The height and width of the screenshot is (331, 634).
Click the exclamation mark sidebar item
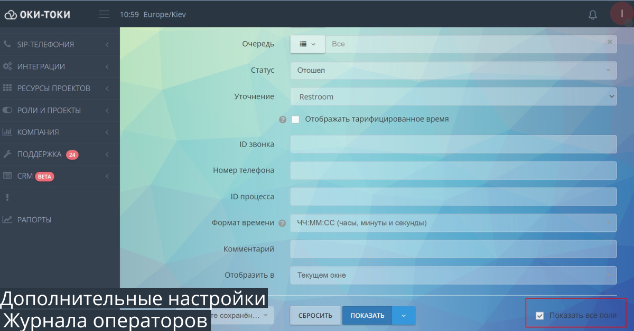[x=7, y=198]
